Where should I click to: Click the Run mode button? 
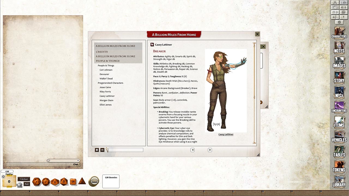(x=26, y=184)
